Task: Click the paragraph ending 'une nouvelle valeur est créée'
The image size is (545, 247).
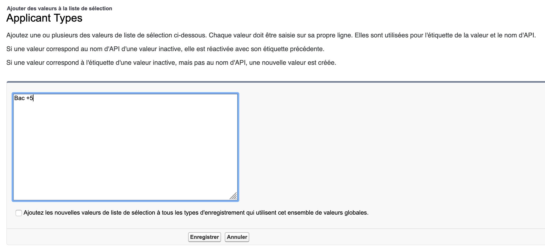Action: 171,63
